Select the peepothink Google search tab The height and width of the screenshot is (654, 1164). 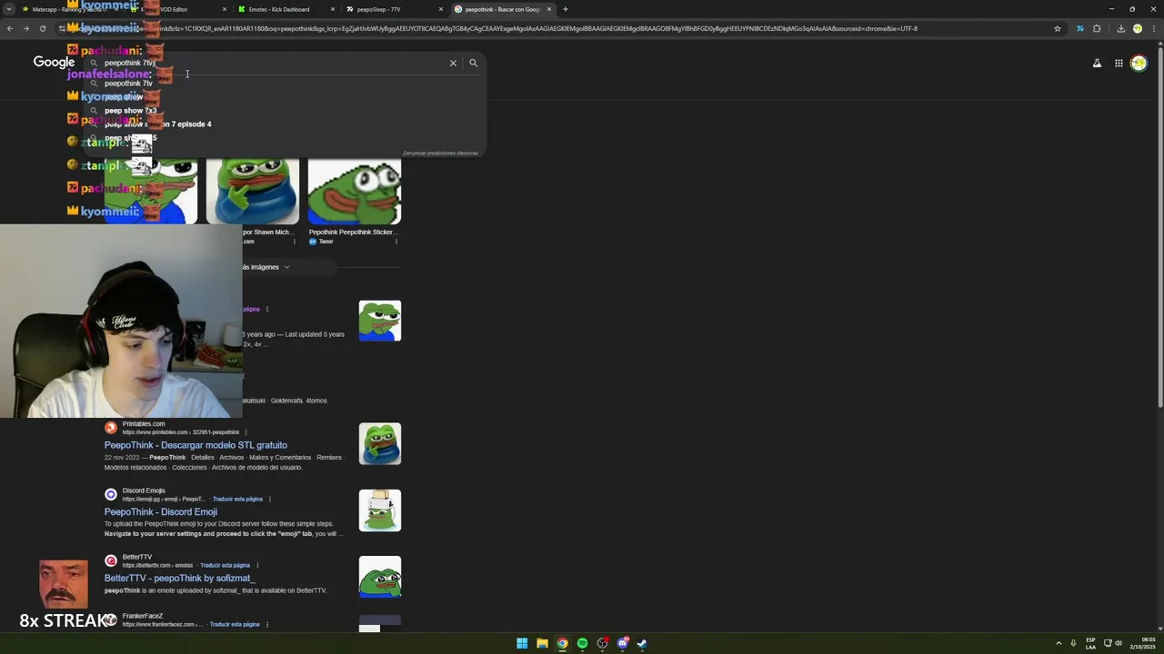tap(503, 9)
